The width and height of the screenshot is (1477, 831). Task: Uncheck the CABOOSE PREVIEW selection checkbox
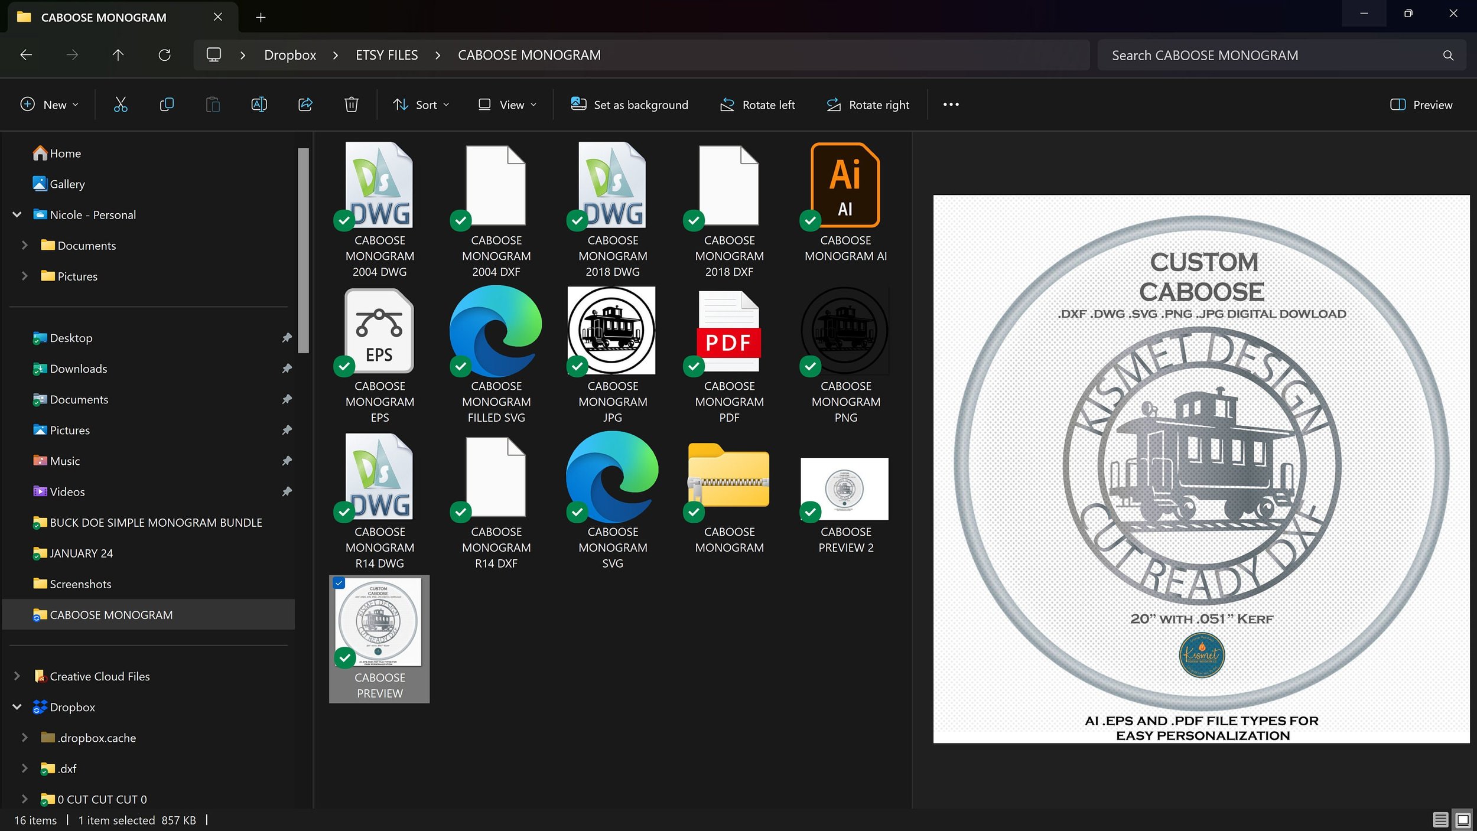click(x=339, y=584)
